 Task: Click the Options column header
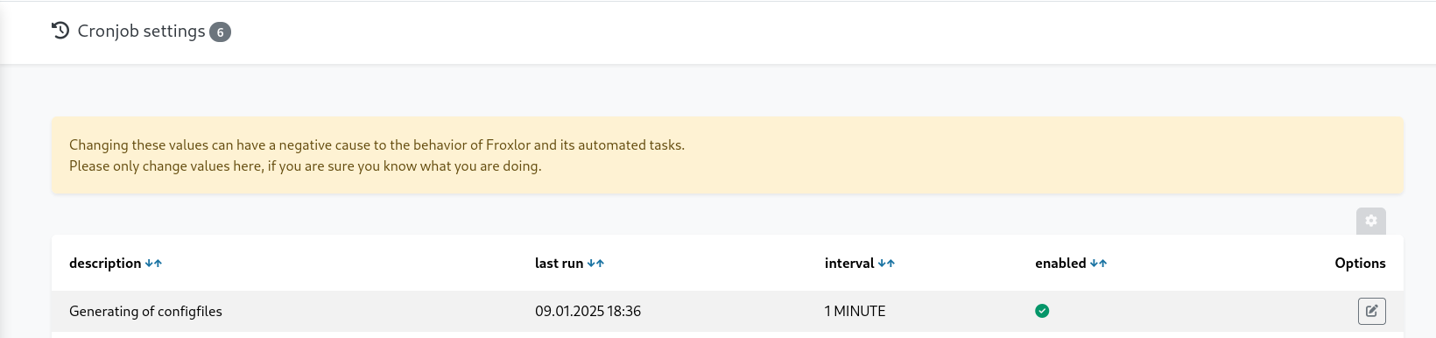pyautogui.click(x=1360, y=264)
